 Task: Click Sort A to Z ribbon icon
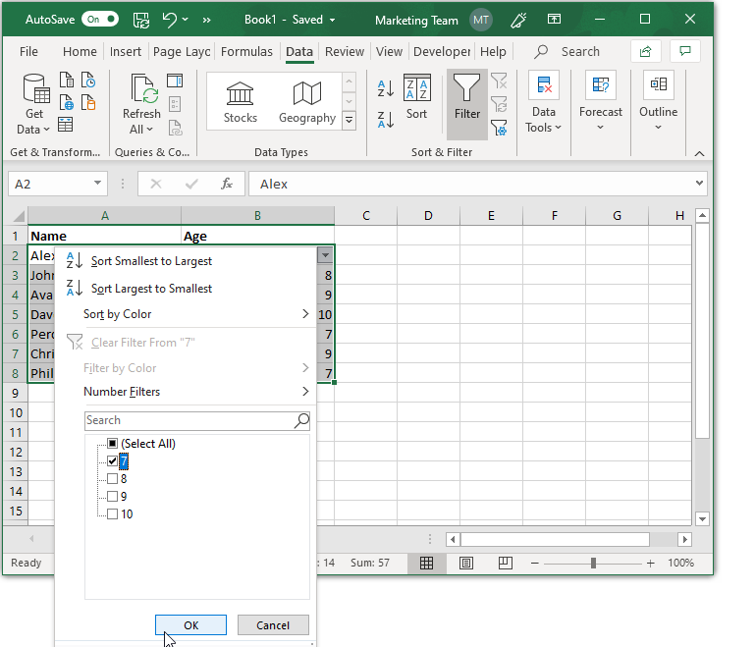(386, 88)
